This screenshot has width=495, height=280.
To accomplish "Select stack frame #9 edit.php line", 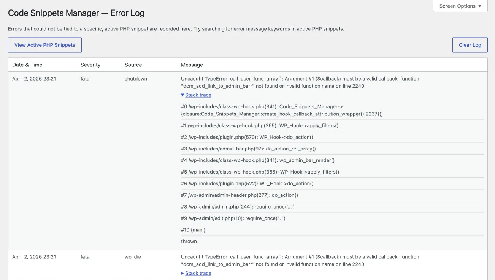I will pos(233,218).
